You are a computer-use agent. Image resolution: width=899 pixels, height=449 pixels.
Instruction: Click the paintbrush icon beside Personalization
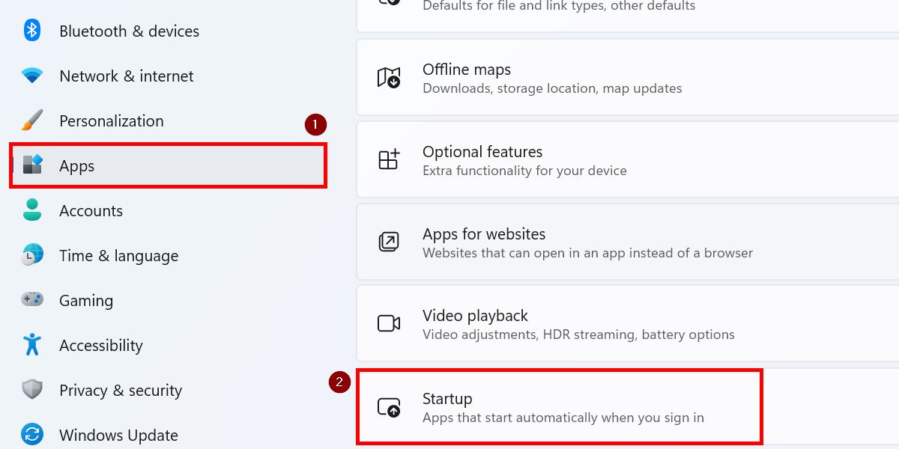click(31, 120)
